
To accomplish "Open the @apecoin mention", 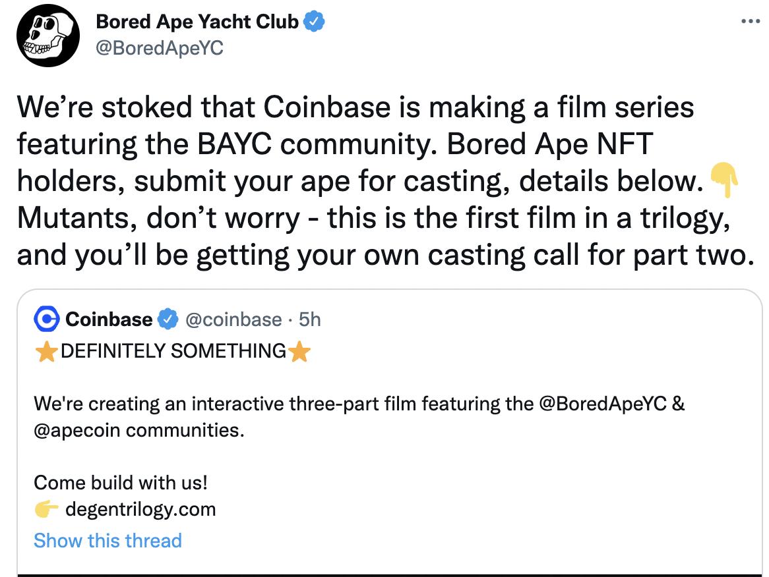I will [x=77, y=431].
